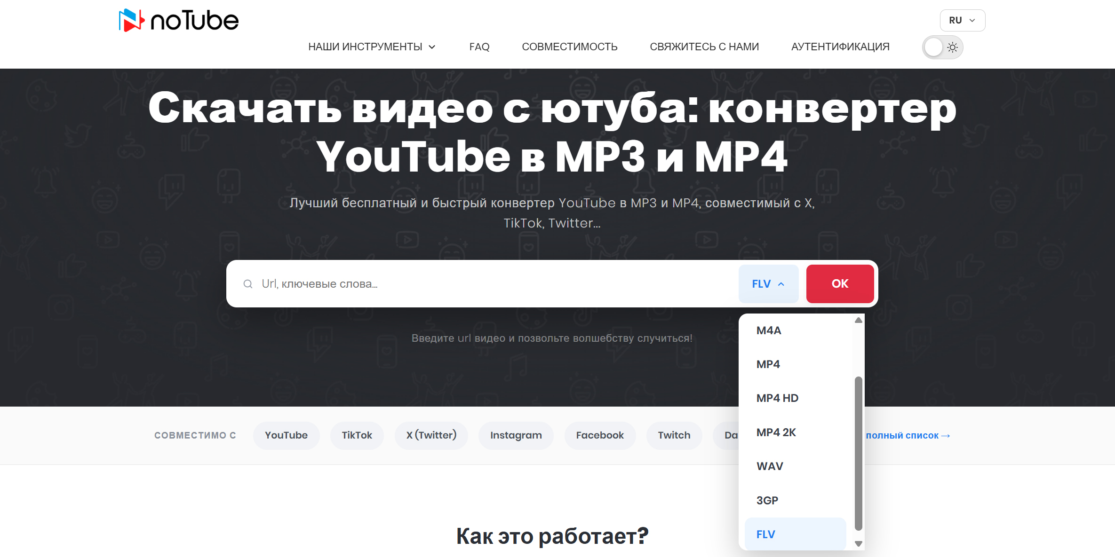This screenshot has height=557, width=1115.
Task: Click the red OK button
Action: click(x=840, y=284)
